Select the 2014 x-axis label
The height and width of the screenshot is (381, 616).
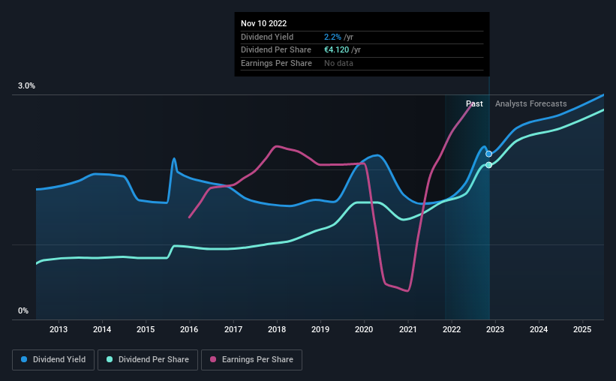coord(102,329)
